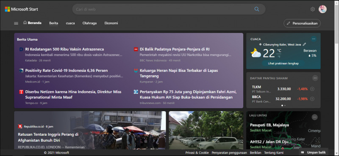The height and width of the screenshot is (156, 339).
Task: Select the first stock carousel dot
Action: [x=282, y=106]
